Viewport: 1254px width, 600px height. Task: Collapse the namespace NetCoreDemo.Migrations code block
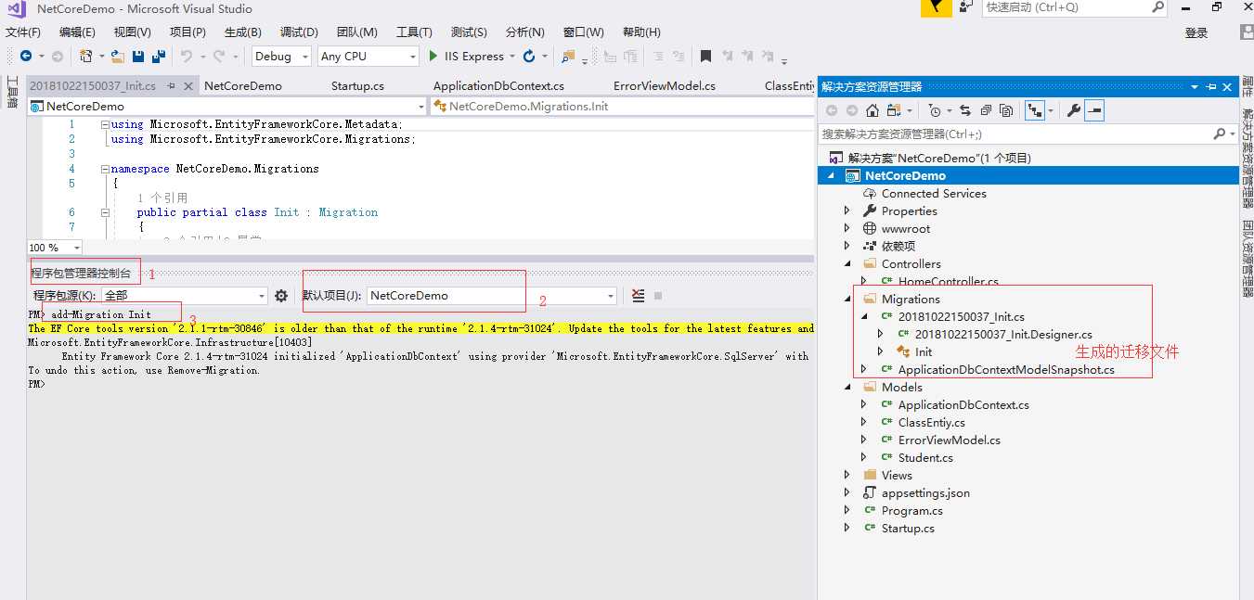[104, 170]
